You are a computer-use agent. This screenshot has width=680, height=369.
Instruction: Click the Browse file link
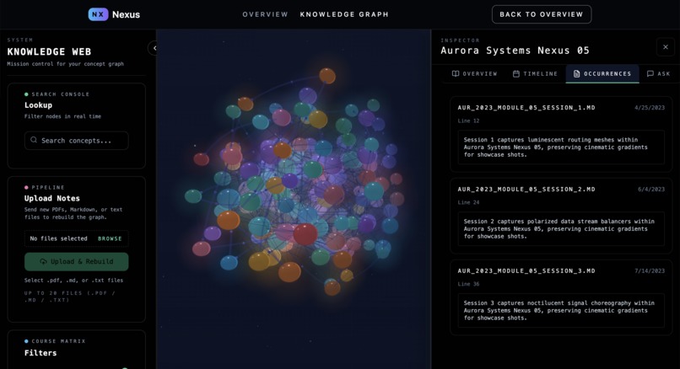pos(110,238)
